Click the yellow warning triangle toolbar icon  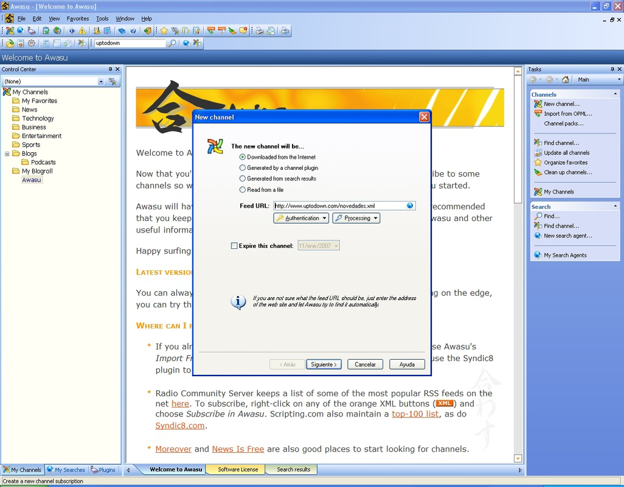click(82, 30)
